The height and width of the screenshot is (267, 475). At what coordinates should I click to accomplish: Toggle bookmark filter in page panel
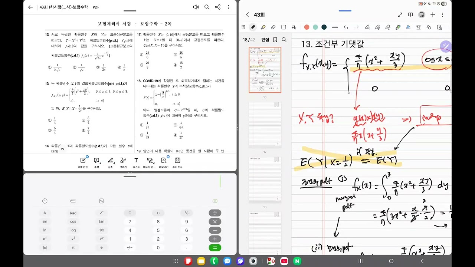(x=275, y=40)
